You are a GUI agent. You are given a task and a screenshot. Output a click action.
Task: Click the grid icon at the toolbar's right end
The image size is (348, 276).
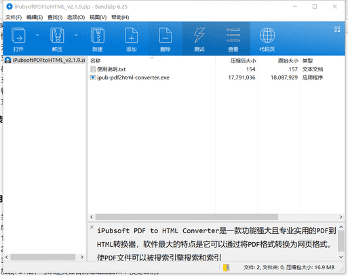(x=337, y=29)
